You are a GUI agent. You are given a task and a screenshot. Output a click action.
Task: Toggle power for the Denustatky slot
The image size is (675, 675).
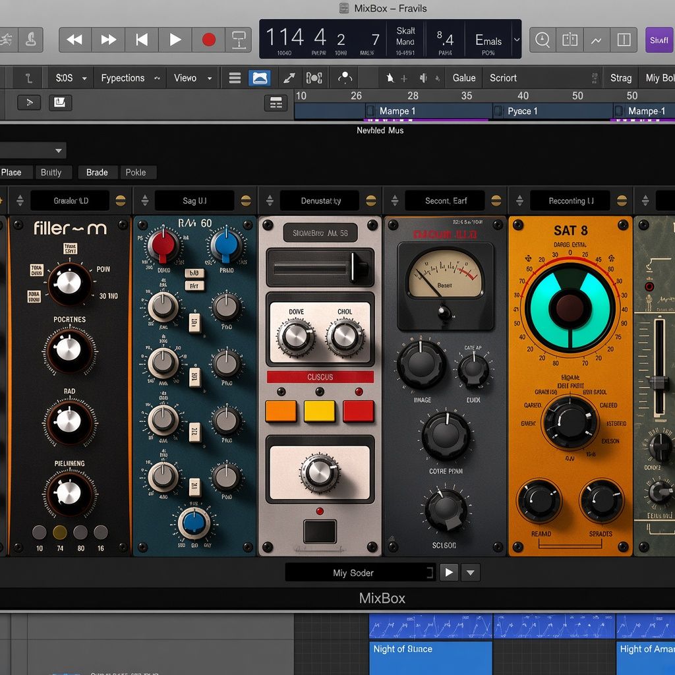[x=371, y=200]
